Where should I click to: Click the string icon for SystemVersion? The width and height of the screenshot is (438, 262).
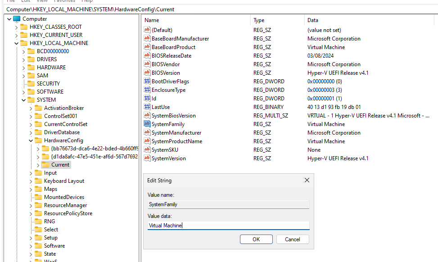pos(147,158)
